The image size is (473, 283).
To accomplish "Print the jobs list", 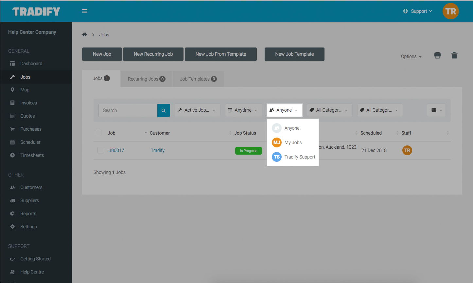I will coord(437,55).
